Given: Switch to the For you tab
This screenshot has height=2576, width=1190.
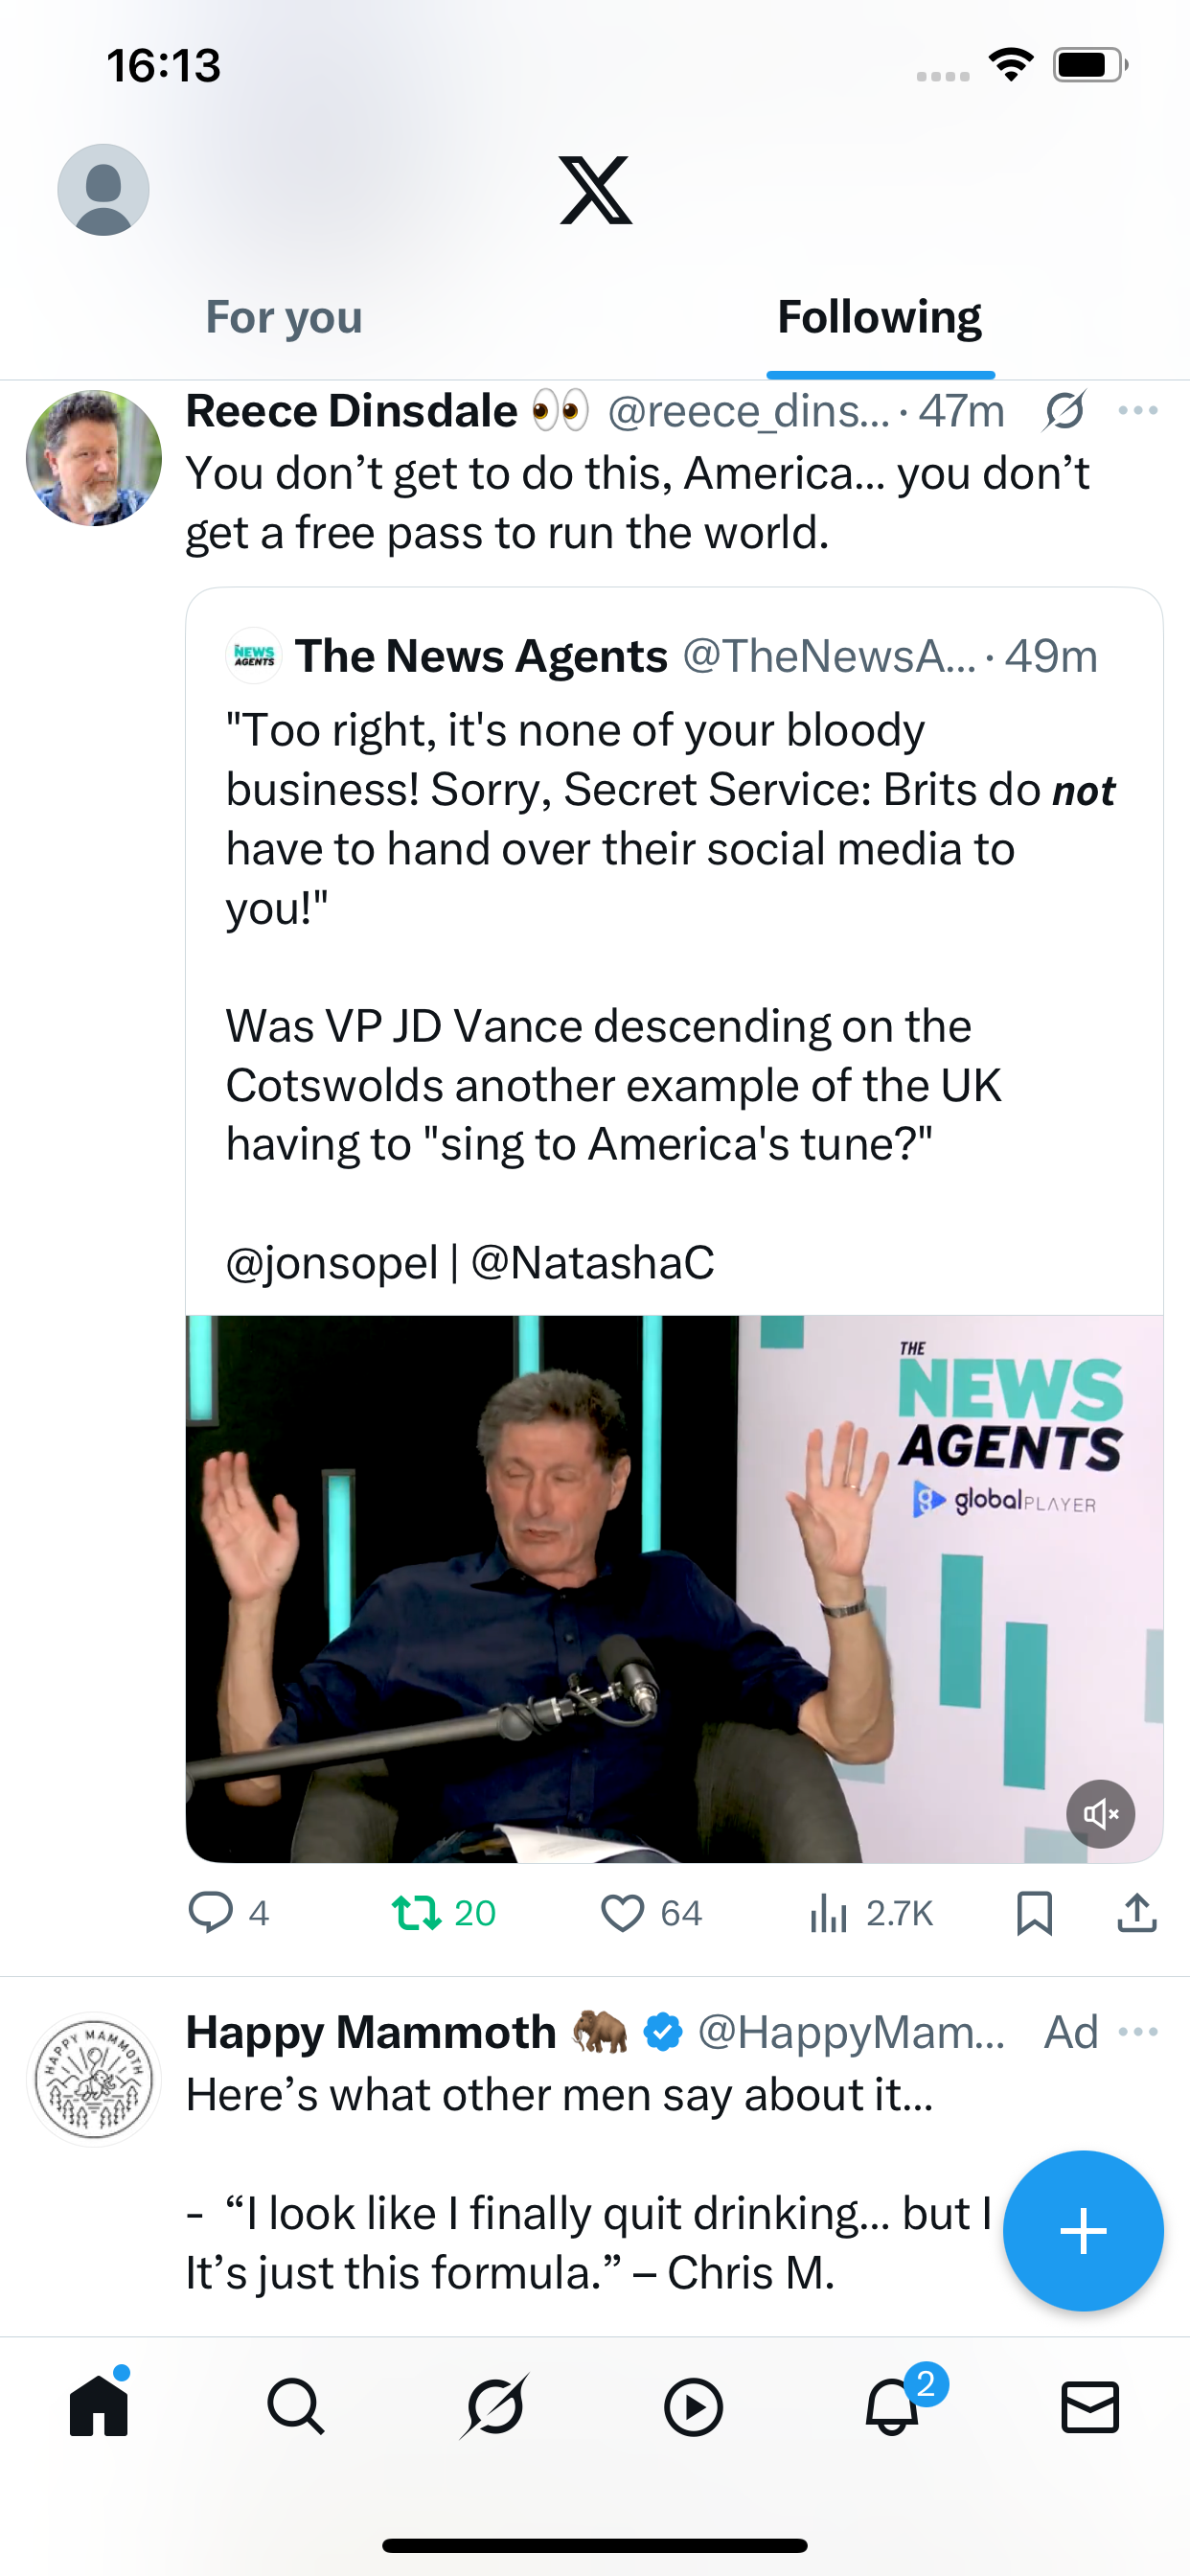Looking at the screenshot, I should tap(284, 317).
